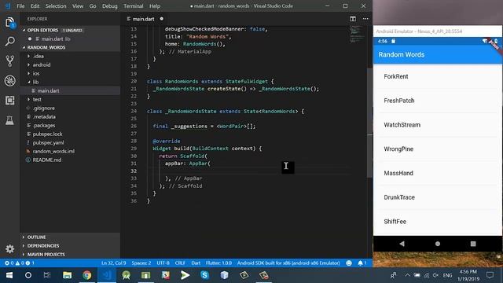
Task: Click the Cortana search circle on taskbar
Action: pyautogui.click(x=28, y=275)
